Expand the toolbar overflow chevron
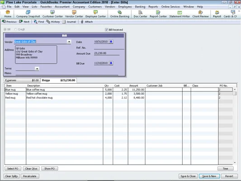 tap(239, 11)
